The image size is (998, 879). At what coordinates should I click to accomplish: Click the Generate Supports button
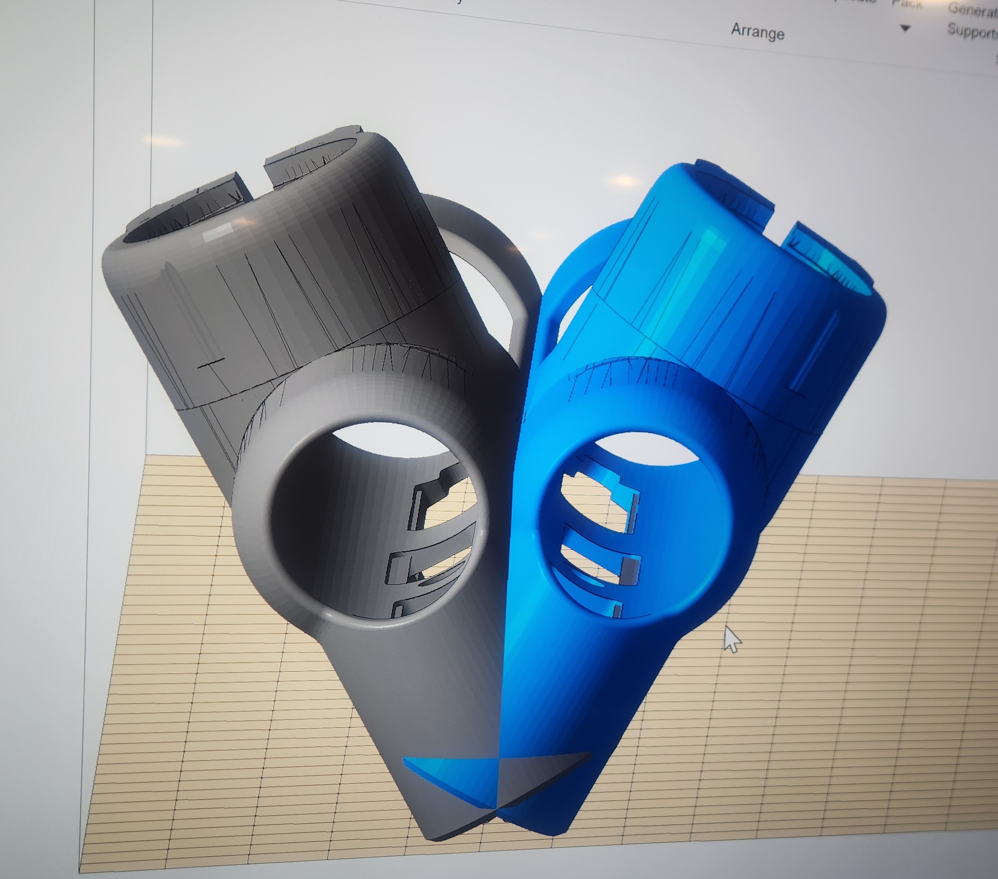[973, 20]
